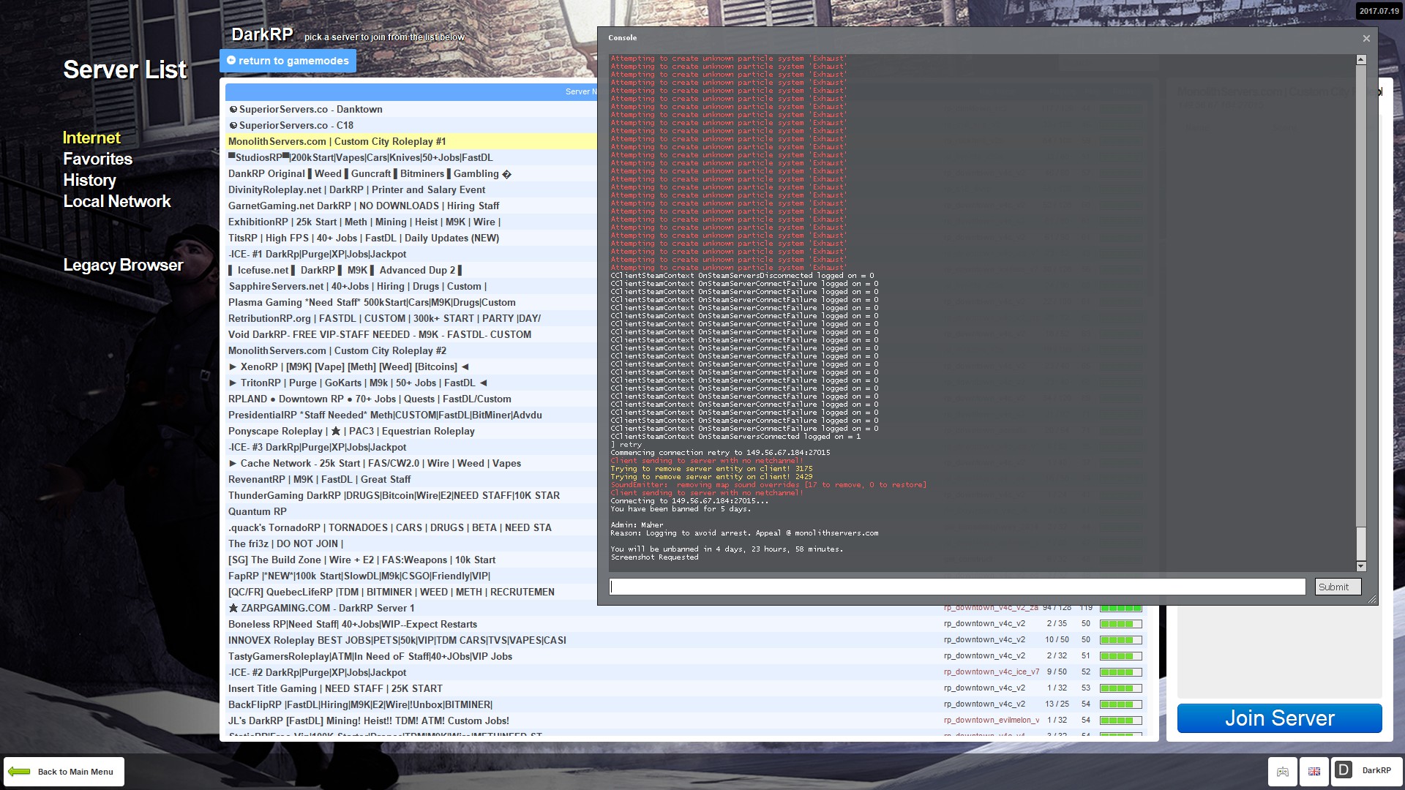Click the UK flag language icon
1405x790 pixels.
coord(1314,772)
